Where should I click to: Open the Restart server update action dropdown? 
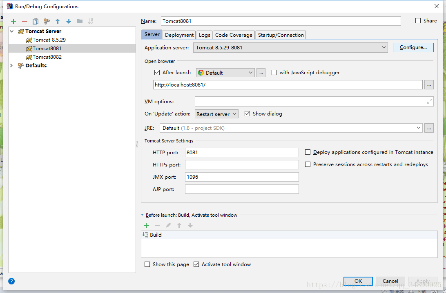[x=216, y=114]
